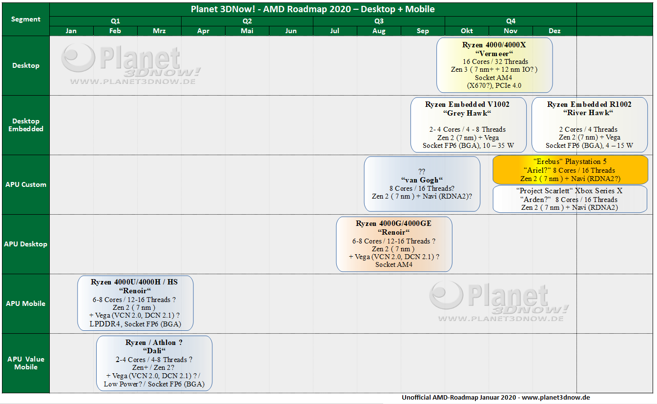Viewport: 657px width, 404px height.
Task: Click 'Socket AM4' in Ryzen 4000G Renoir box
Action: 394,264
